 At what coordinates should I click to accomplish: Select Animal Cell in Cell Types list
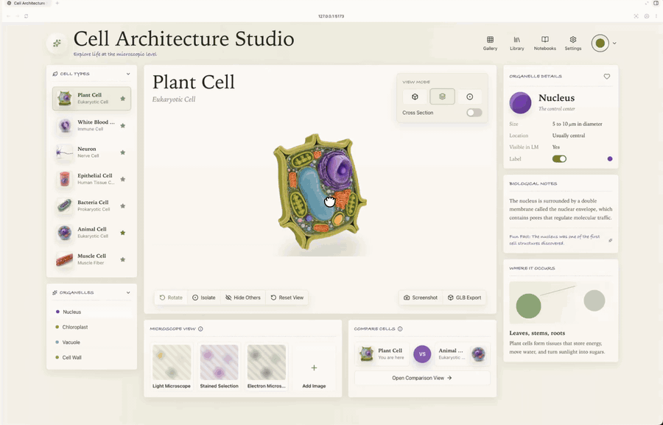(91, 233)
